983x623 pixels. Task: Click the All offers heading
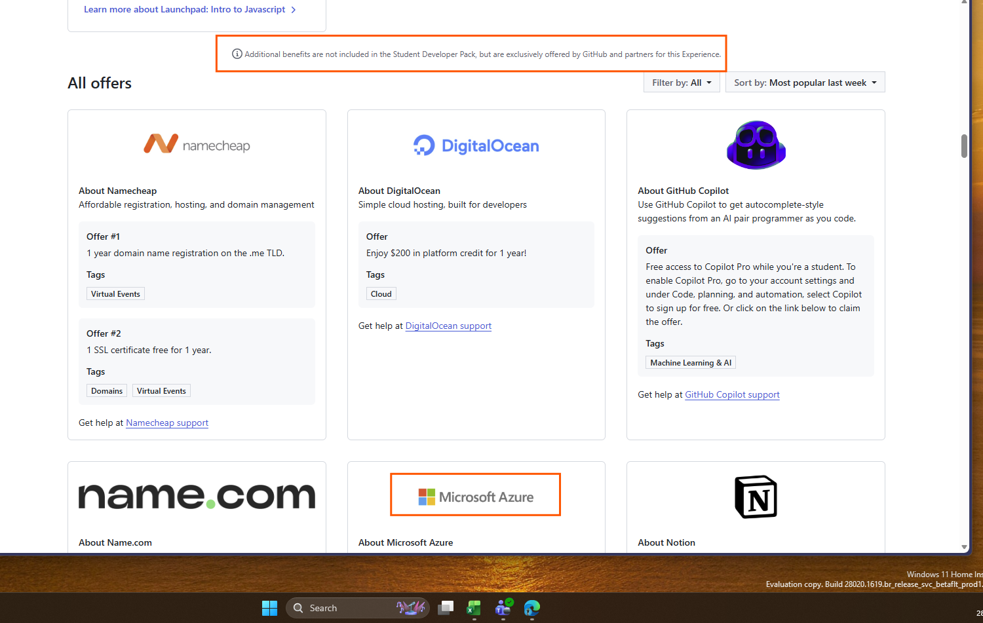(100, 83)
